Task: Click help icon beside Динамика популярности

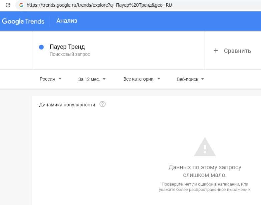Action: point(102,104)
